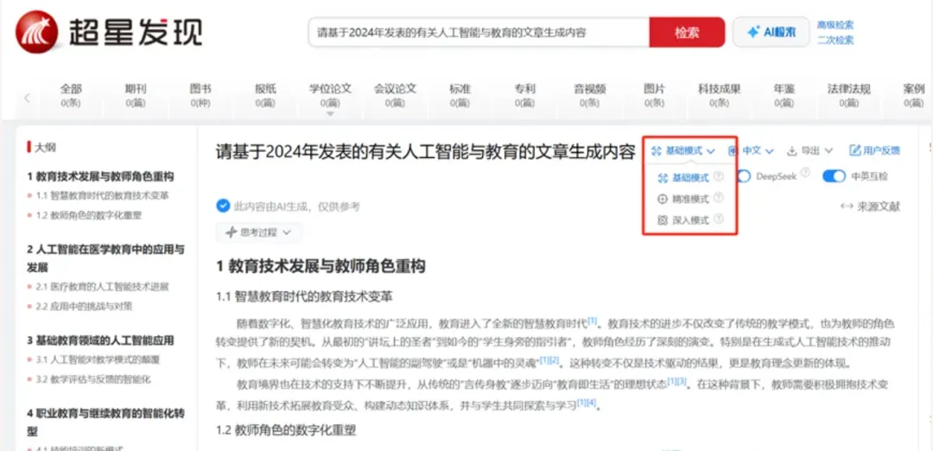
Task: Go to outline item 1 教育技术发展与教师角色重构
Action: point(100,176)
